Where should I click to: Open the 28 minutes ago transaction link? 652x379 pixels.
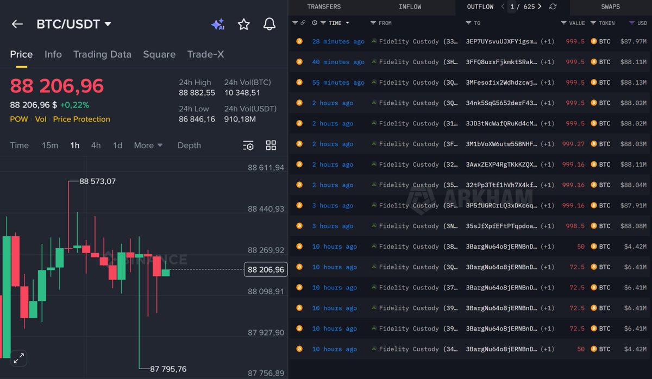tap(338, 41)
